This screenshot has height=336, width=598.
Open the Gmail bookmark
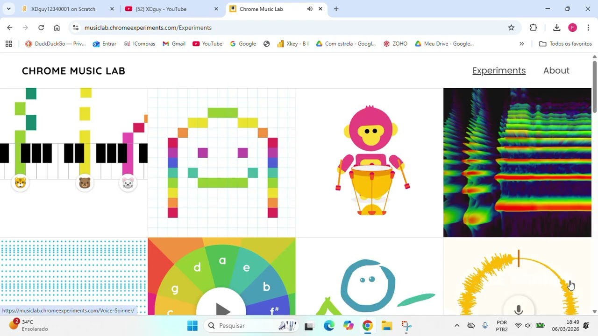[174, 44]
